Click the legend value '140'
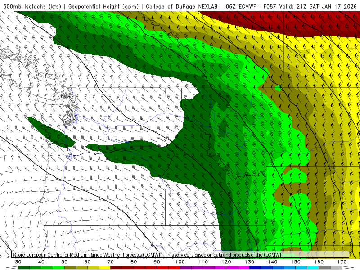This screenshot has width=360, height=270. coord(273,262)
